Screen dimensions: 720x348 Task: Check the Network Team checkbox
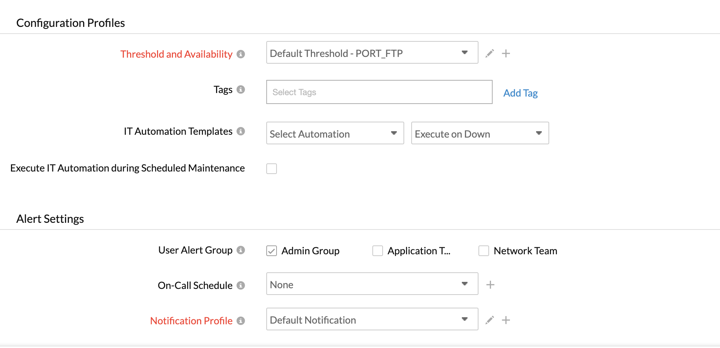(x=484, y=251)
